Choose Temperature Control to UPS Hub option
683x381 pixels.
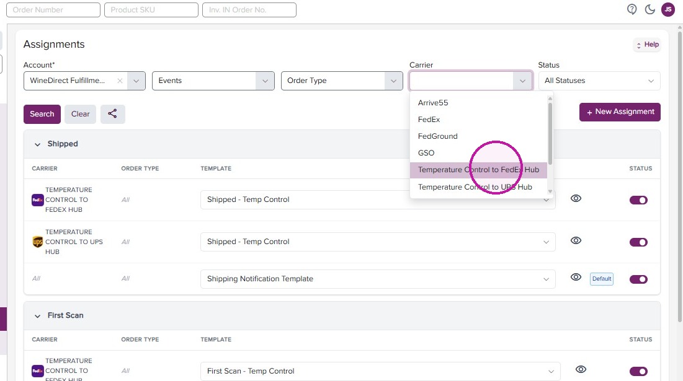click(x=478, y=187)
